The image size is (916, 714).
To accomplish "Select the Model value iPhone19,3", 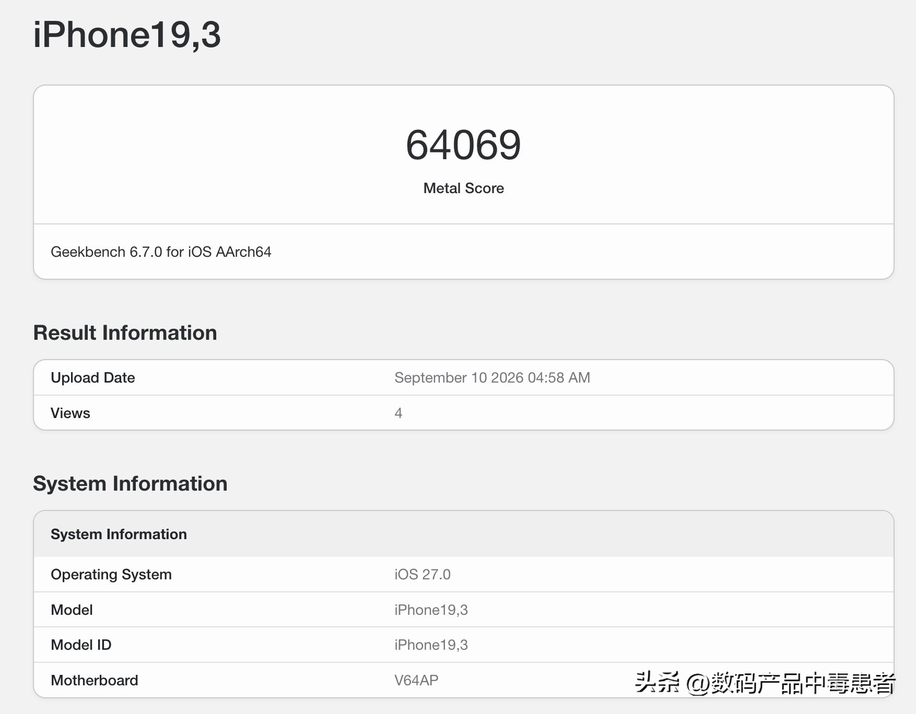I will [x=431, y=610].
